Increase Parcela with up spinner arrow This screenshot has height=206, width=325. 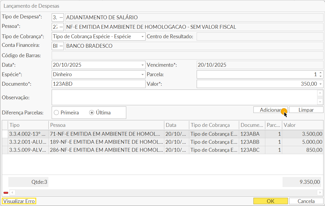tap(320, 73)
